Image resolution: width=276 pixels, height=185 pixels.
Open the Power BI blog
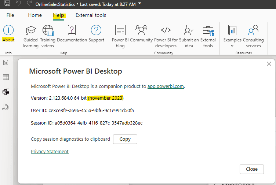point(120,37)
